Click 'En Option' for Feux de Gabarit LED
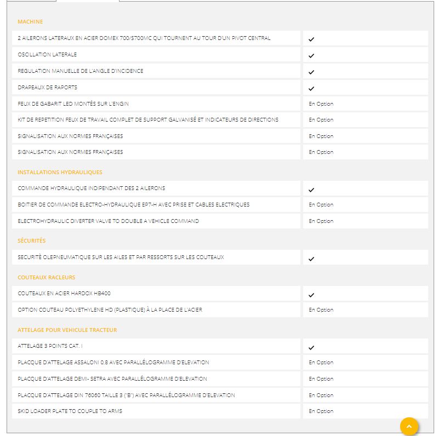Screen dimensions: 438x436 point(321,104)
